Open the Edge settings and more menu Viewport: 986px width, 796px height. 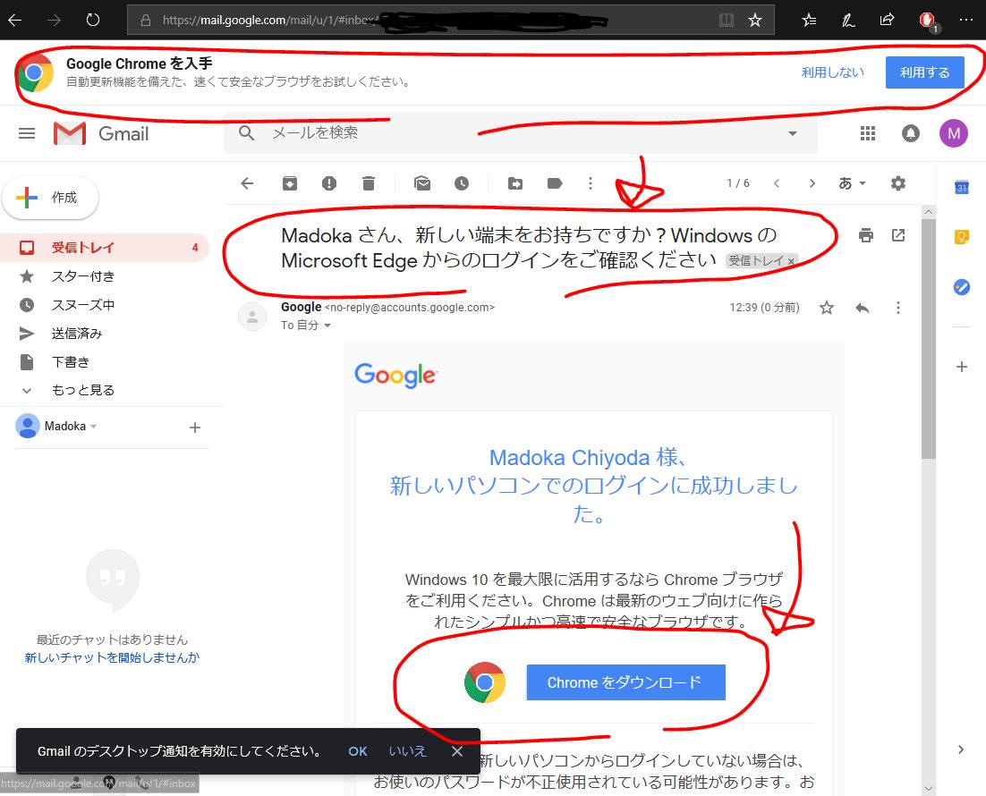tap(966, 20)
